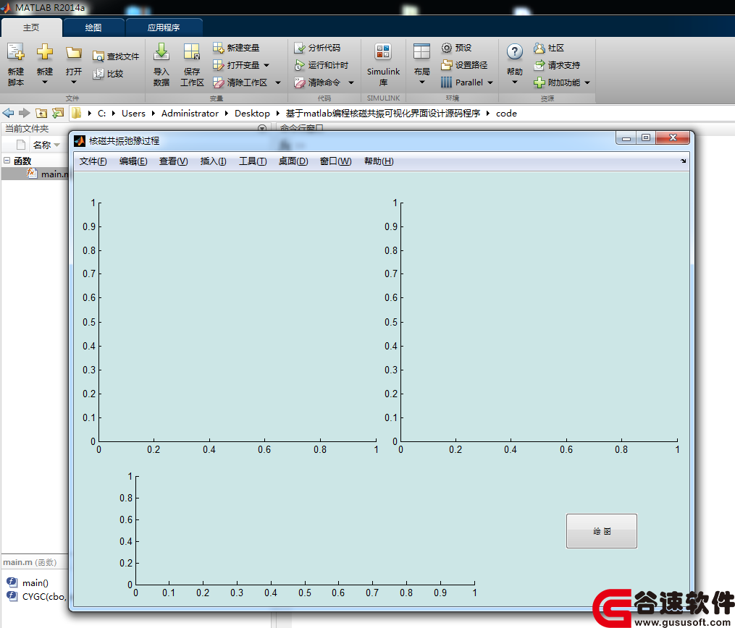Expand the dropdown arrow under 打开

(x=74, y=82)
